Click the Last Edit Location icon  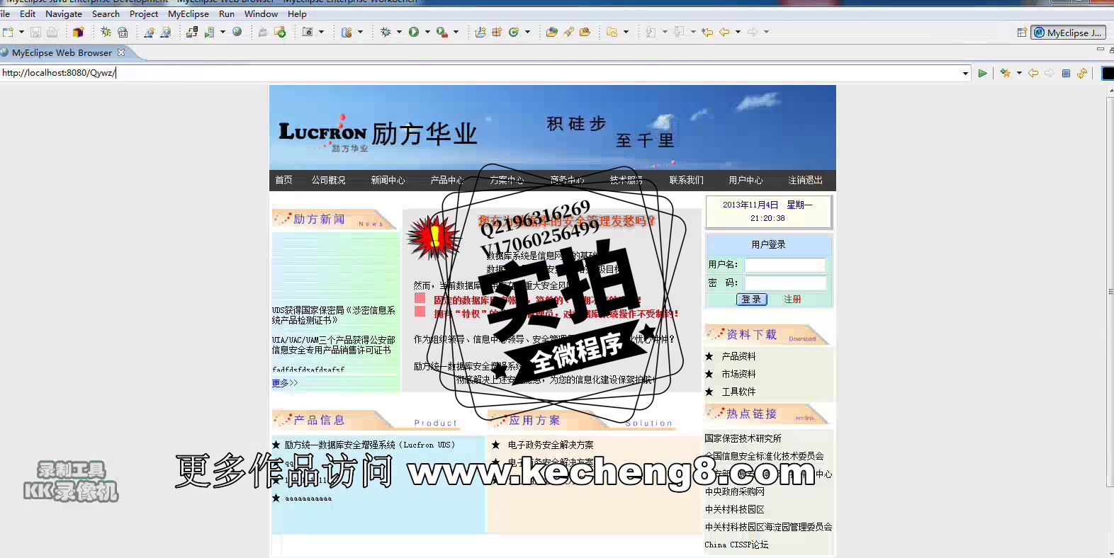[707, 32]
